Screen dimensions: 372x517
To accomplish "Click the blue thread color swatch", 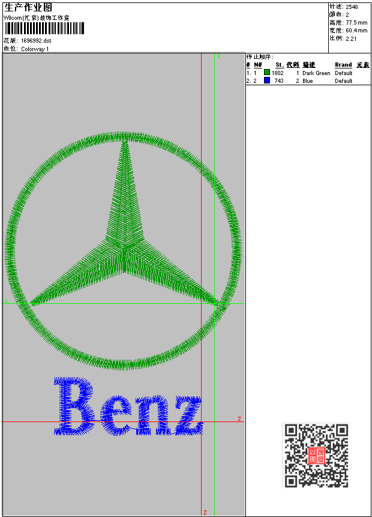I will point(267,80).
